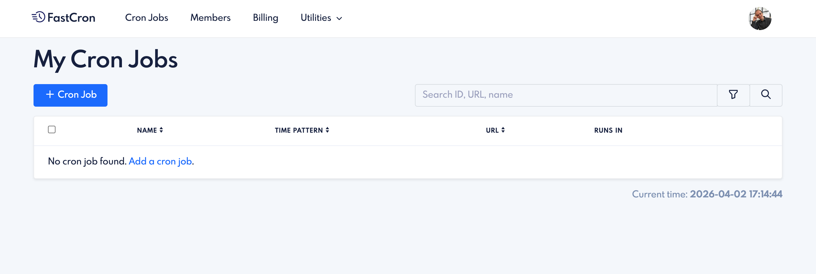Click the FastCron brand name text
Image resolution: width=816 pixels, height=274 pixels.
(x=71, y=18)
